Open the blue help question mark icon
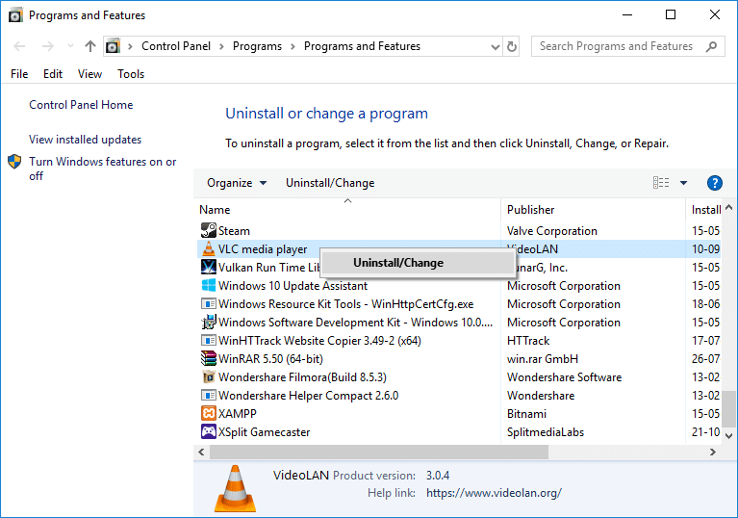The height and width of the screenshot is (518, 738). click(714, 183)
